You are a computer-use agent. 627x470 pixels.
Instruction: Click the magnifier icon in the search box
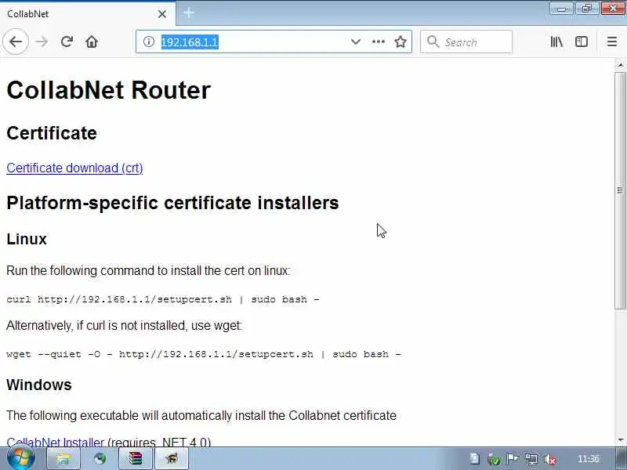(x=433, y=42)
